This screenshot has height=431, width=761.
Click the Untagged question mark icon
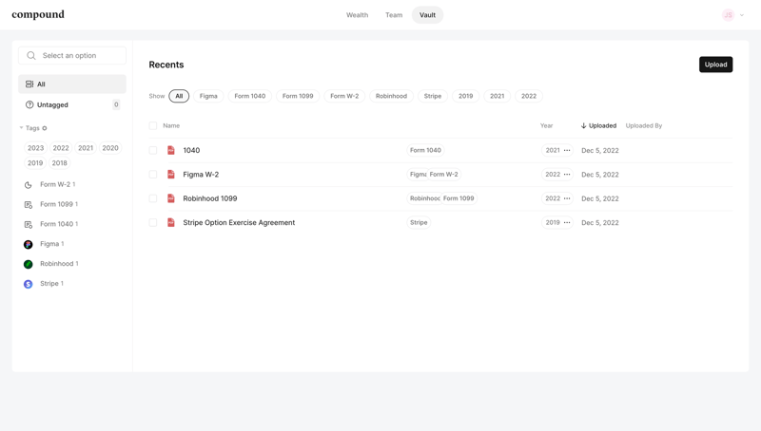(x=29, y=104)
